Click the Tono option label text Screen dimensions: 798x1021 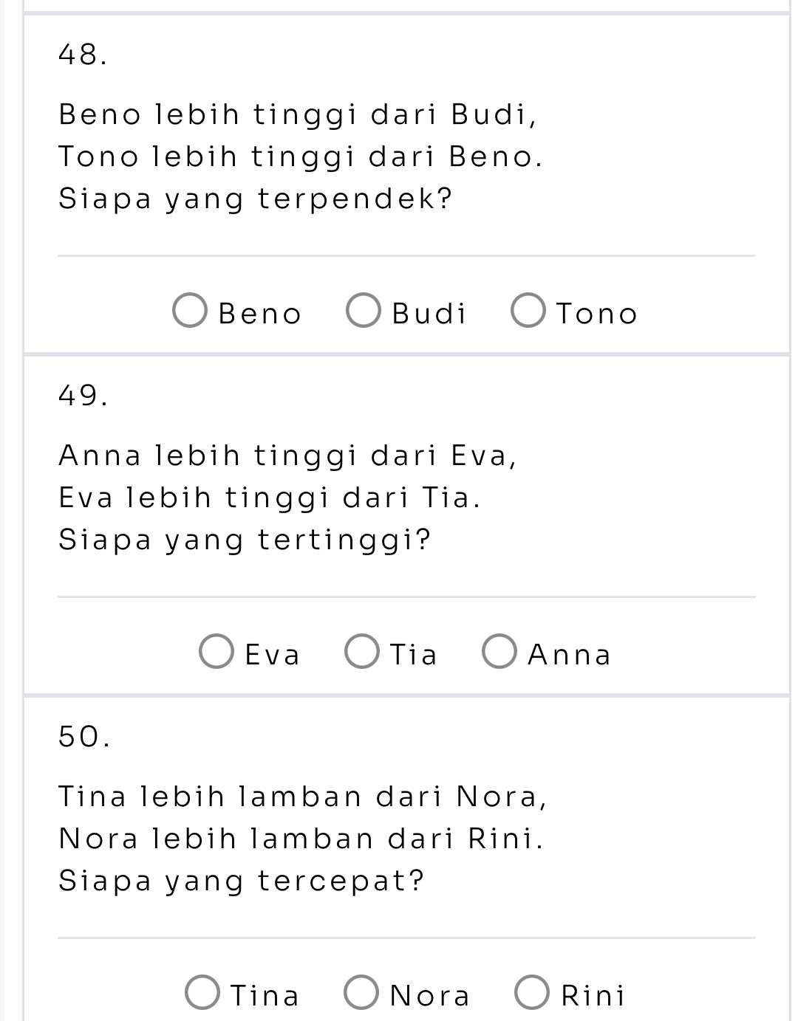596,313
